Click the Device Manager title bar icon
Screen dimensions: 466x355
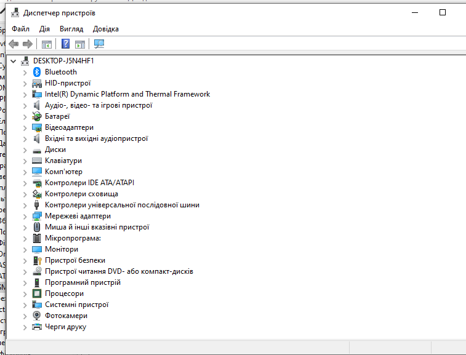(x=15, y=13)
